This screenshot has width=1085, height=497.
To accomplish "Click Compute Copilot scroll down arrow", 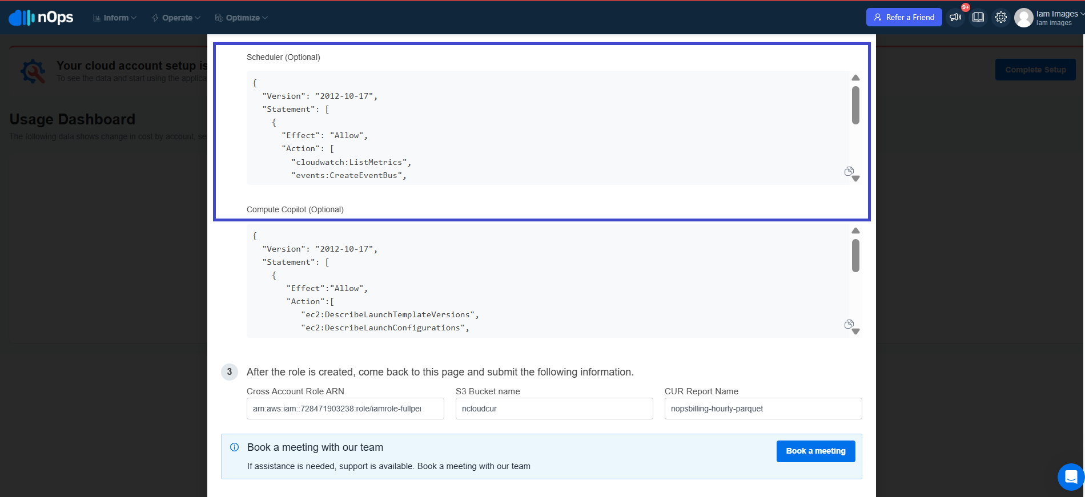I will 855,332.
